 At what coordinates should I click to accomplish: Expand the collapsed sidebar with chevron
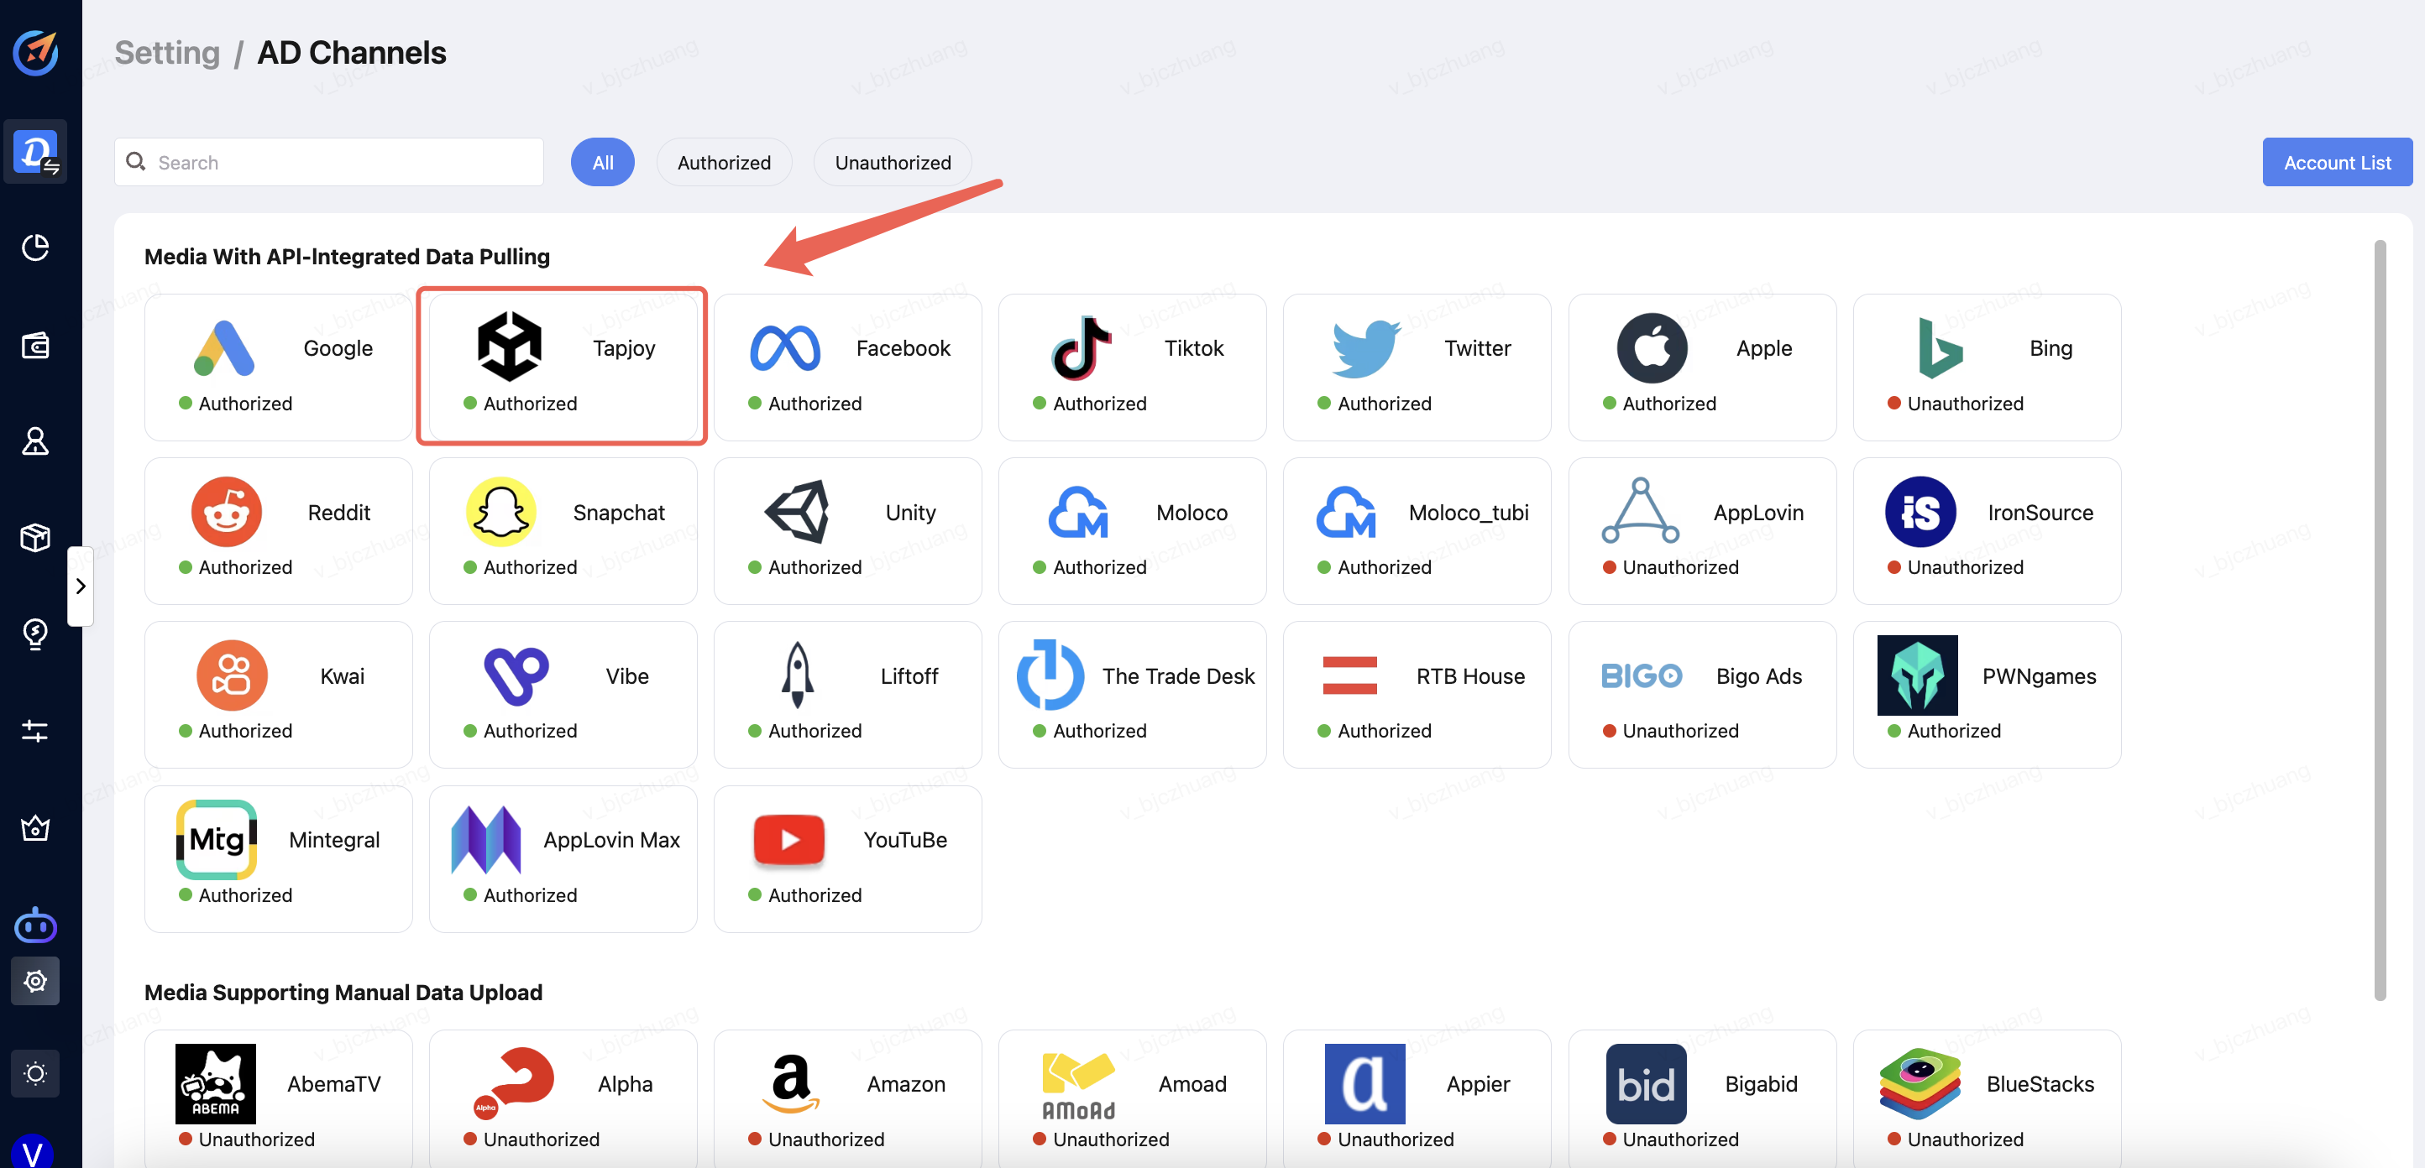coord(80,586)
